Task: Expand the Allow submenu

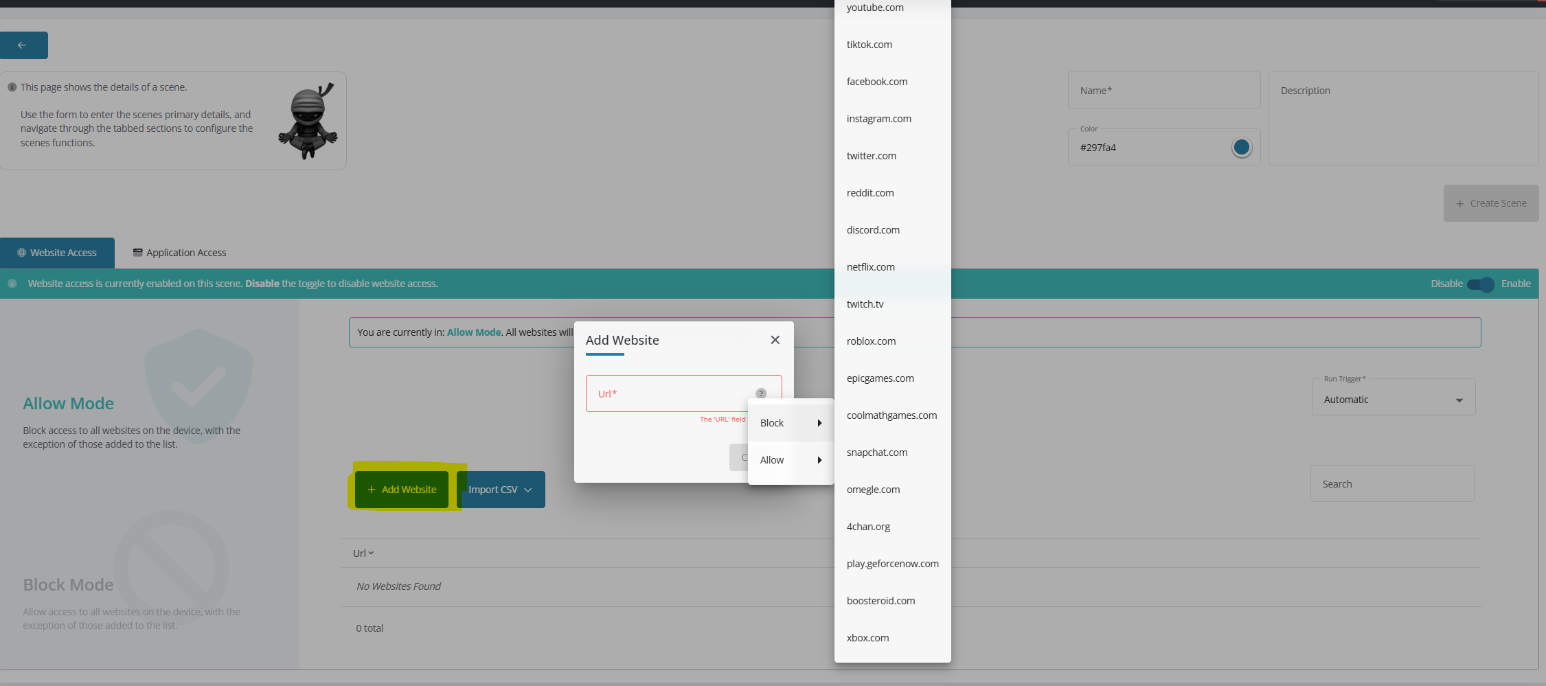Action: click(791, 460)
